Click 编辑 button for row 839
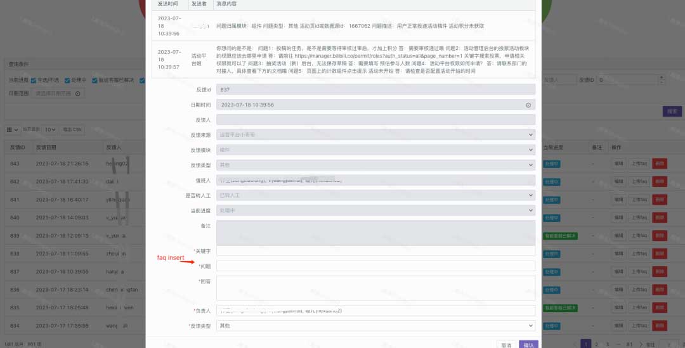The image size is (685, 348). [618, 236]
